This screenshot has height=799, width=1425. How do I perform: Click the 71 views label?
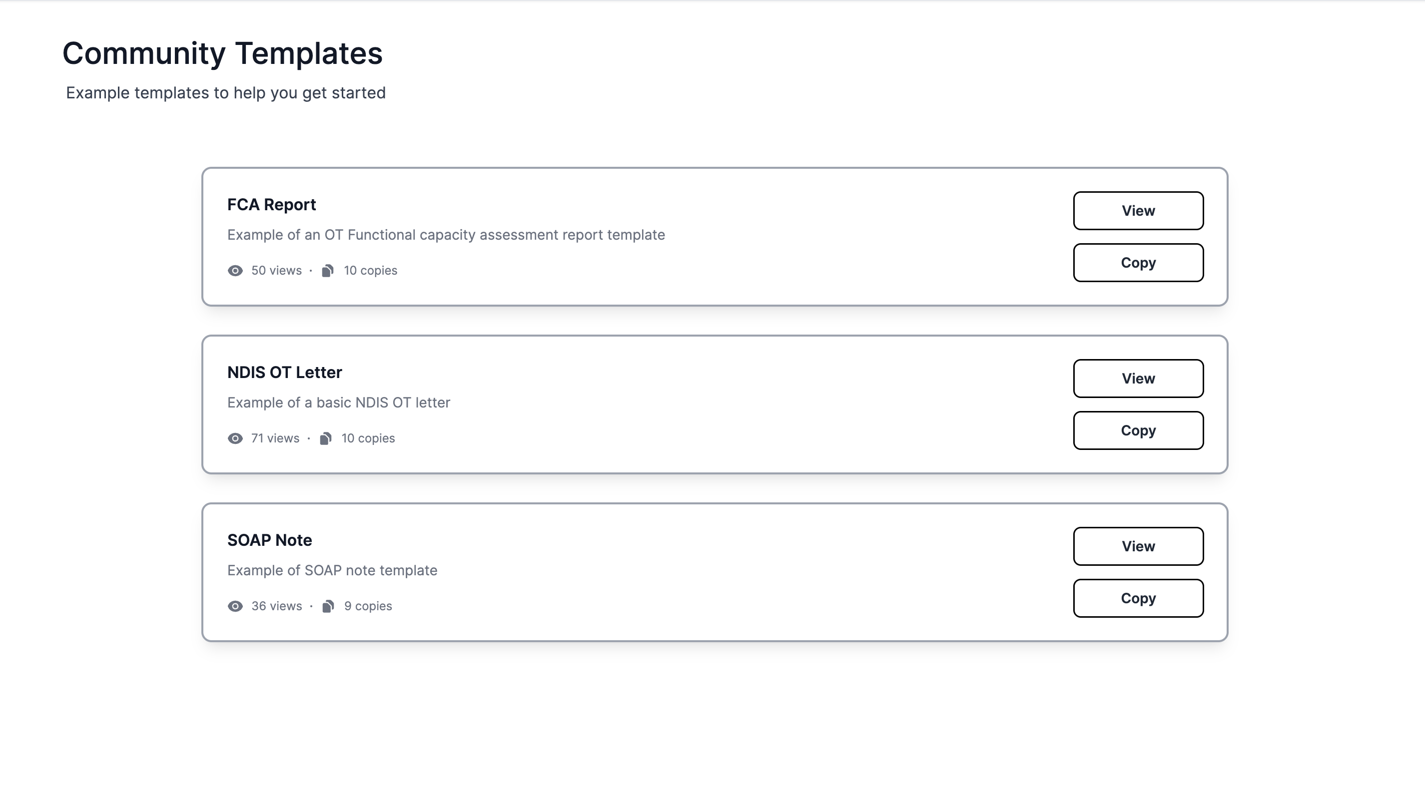point(275,438)
